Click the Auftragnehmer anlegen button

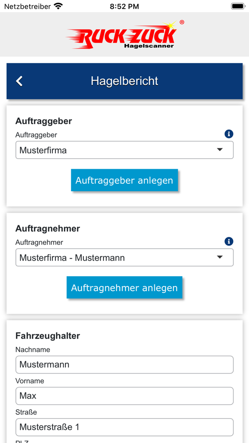pos(124,288)
